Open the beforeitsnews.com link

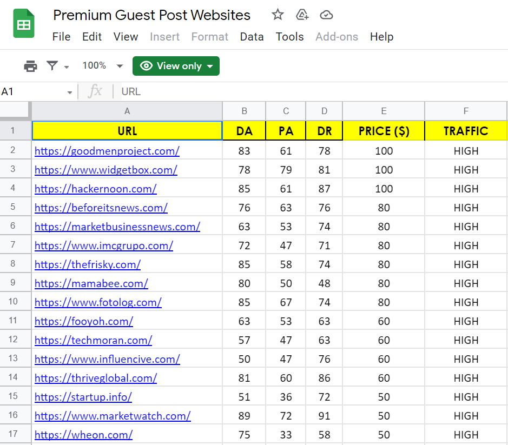pos(101,208)
